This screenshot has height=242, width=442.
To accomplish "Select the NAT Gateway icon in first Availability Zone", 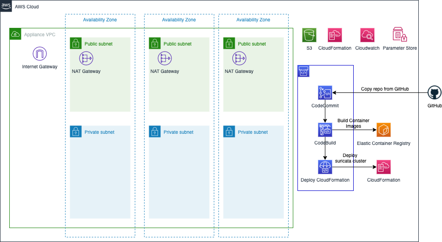I will pyautogui.click(x=86, y=59).
